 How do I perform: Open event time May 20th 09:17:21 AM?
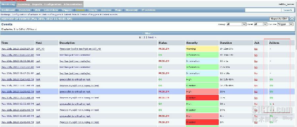click(17, 73)
